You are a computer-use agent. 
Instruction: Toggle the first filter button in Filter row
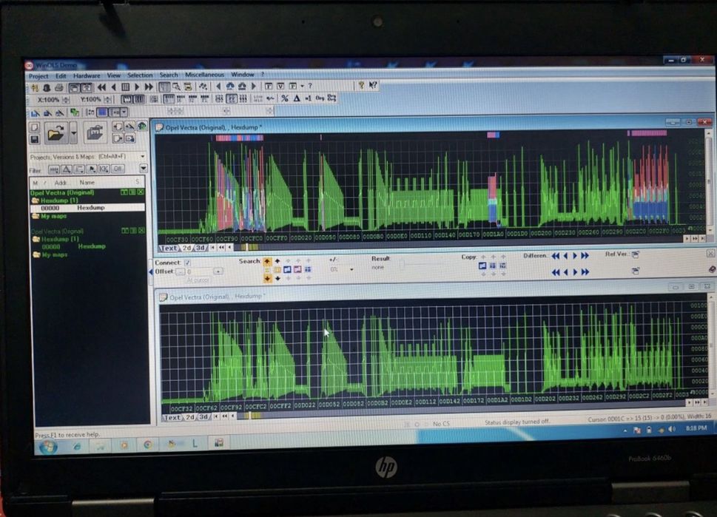point(53,169)
